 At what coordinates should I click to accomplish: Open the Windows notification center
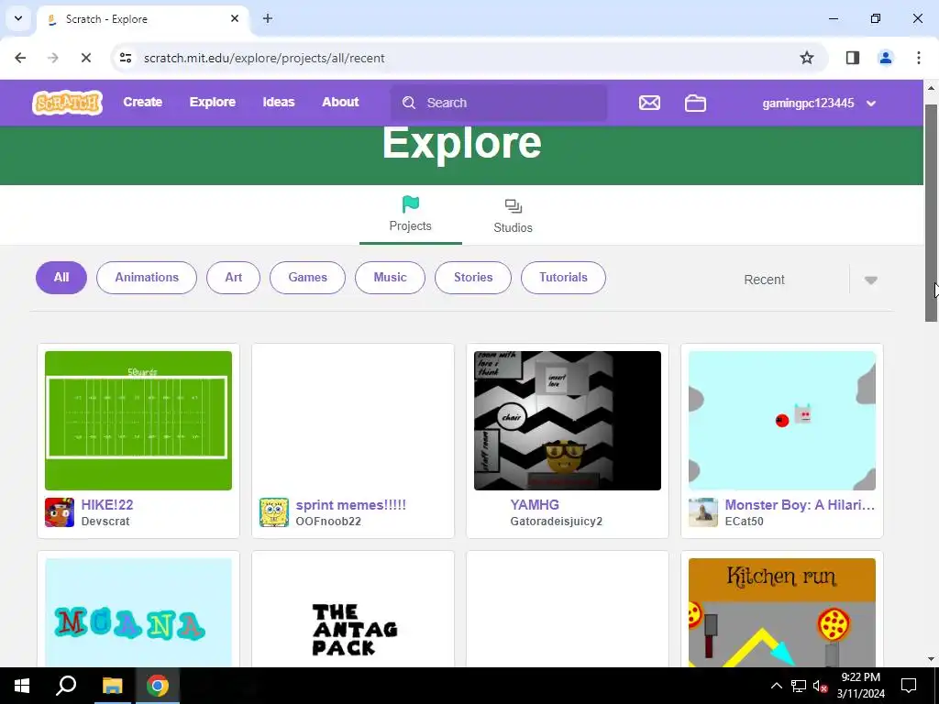click(909, 686)
